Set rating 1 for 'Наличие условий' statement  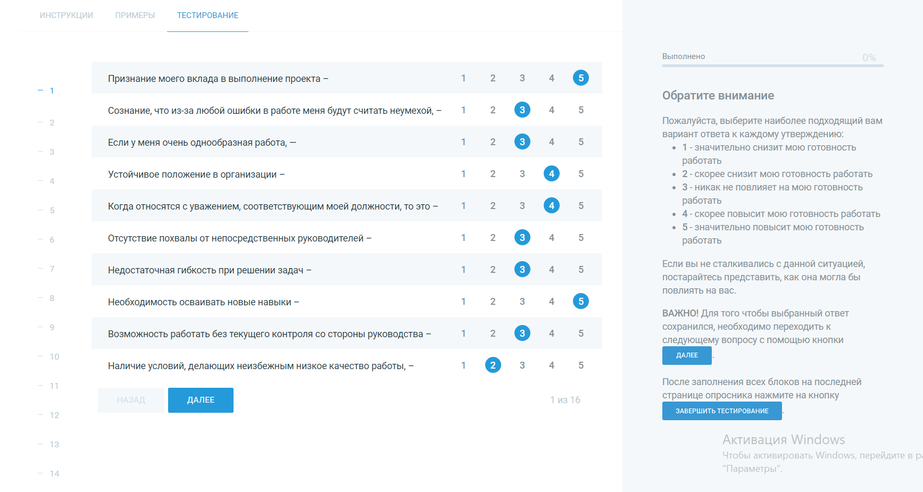[463, 365]
